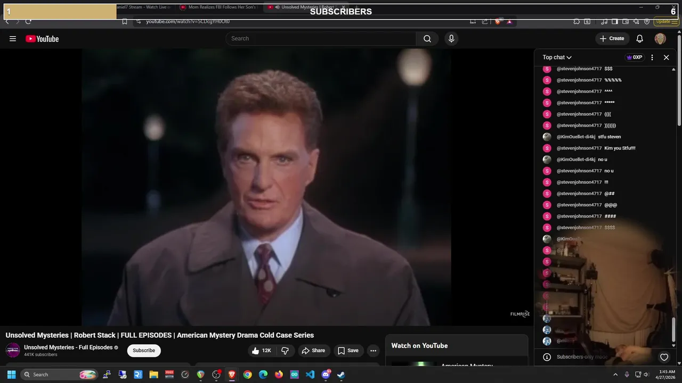The image size is (682, 383).
Task: Toggle the system tray microphone icon
Action: (627, 374)
